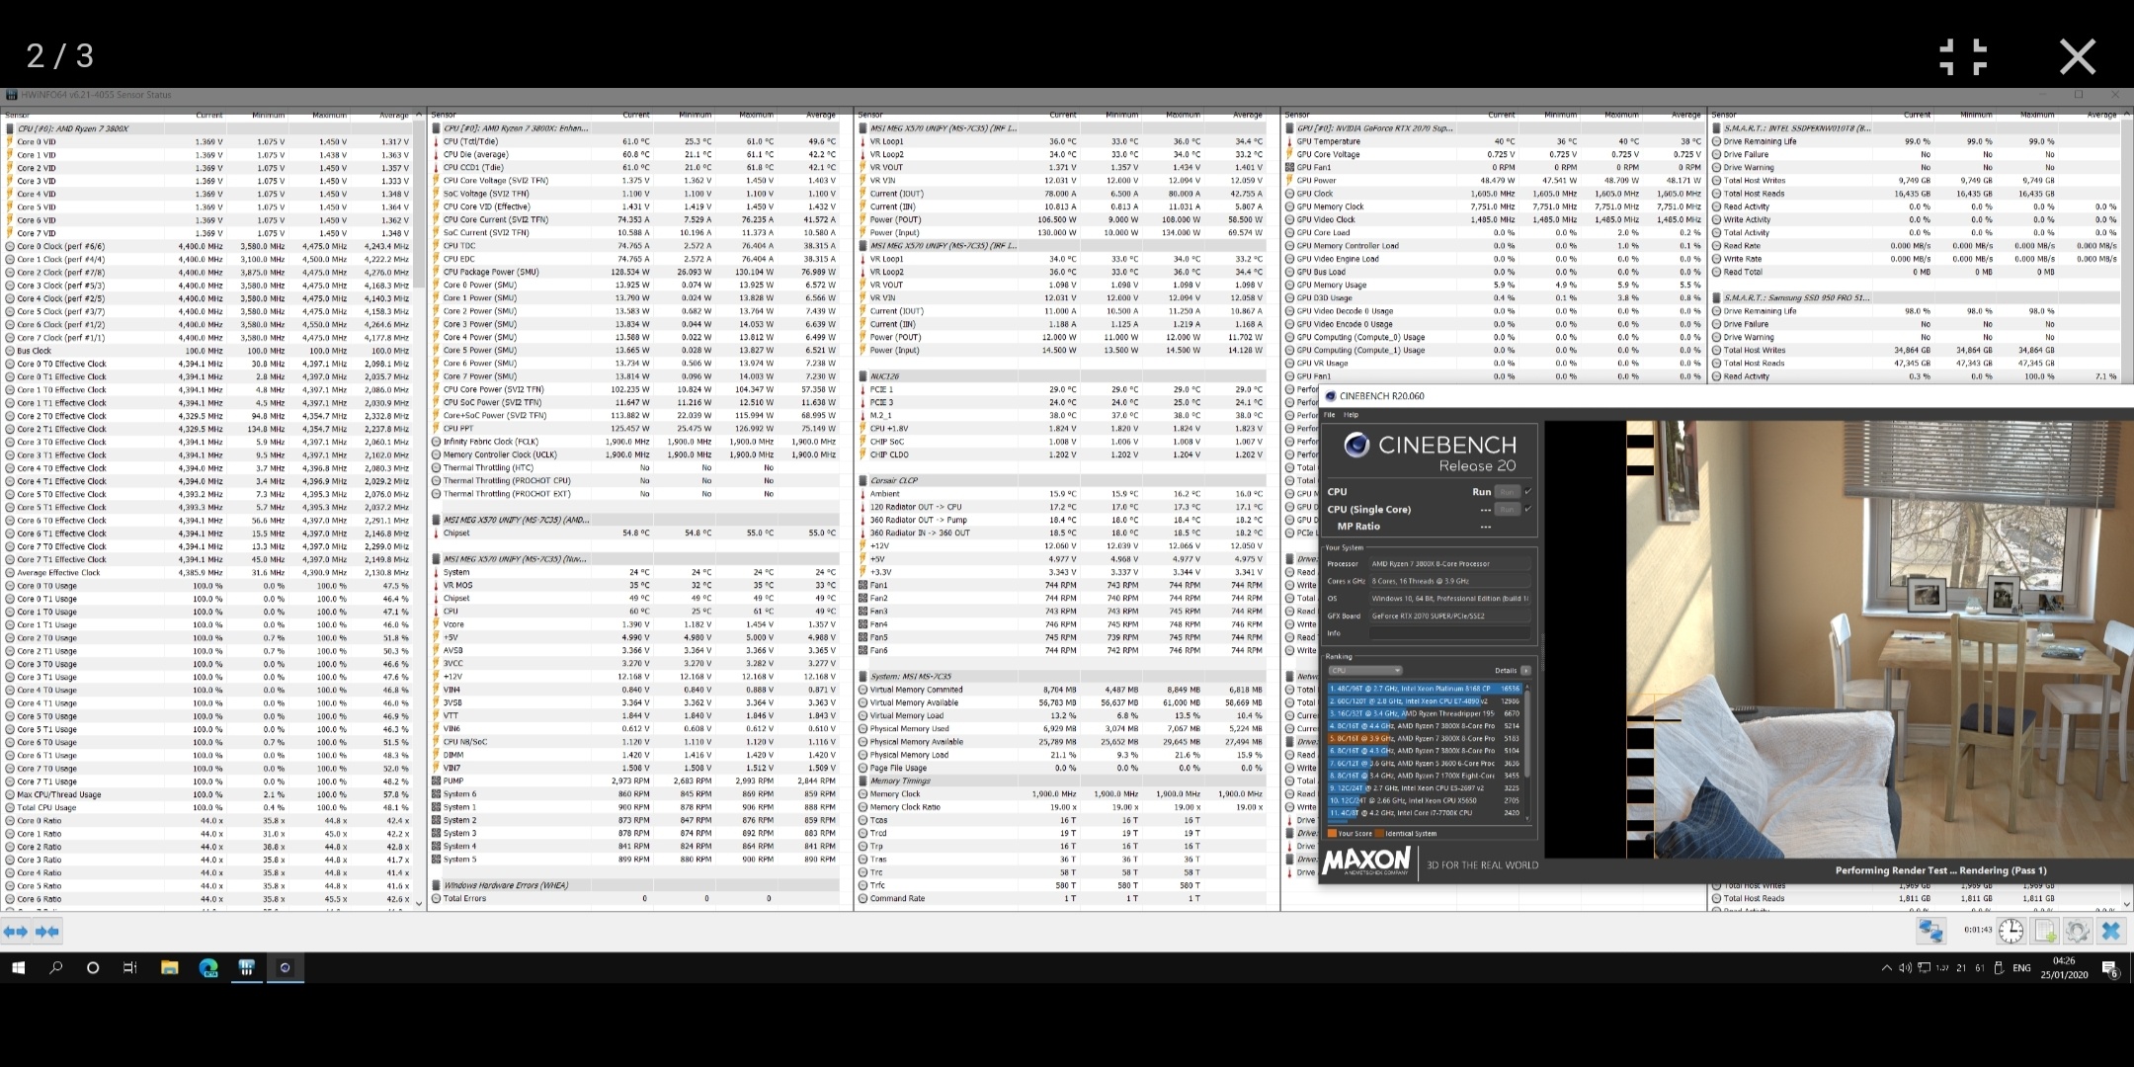
Task: Click first HWiNFO panel's scroll down arrow
Action: tap(419, 903)
